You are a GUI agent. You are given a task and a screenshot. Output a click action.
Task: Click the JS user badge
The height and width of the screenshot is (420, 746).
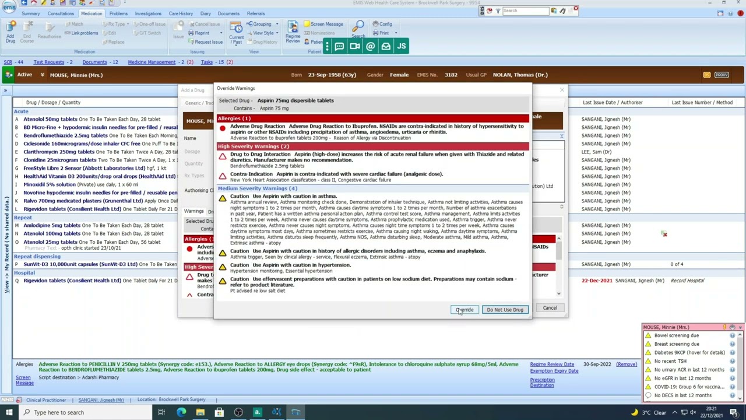(x=401, y=46)
